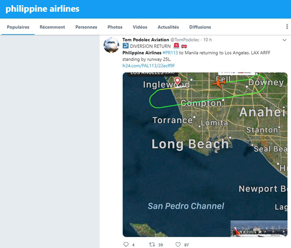The height and width of the screenshot is (248, 291).
Task: Open the fr24.com/PAL113 link
Action: [148, 66]
